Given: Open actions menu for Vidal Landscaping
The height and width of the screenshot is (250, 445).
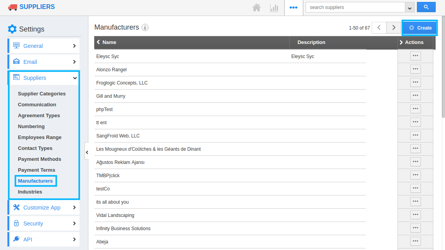Looking at the screenshot, I should coord(415,215).
